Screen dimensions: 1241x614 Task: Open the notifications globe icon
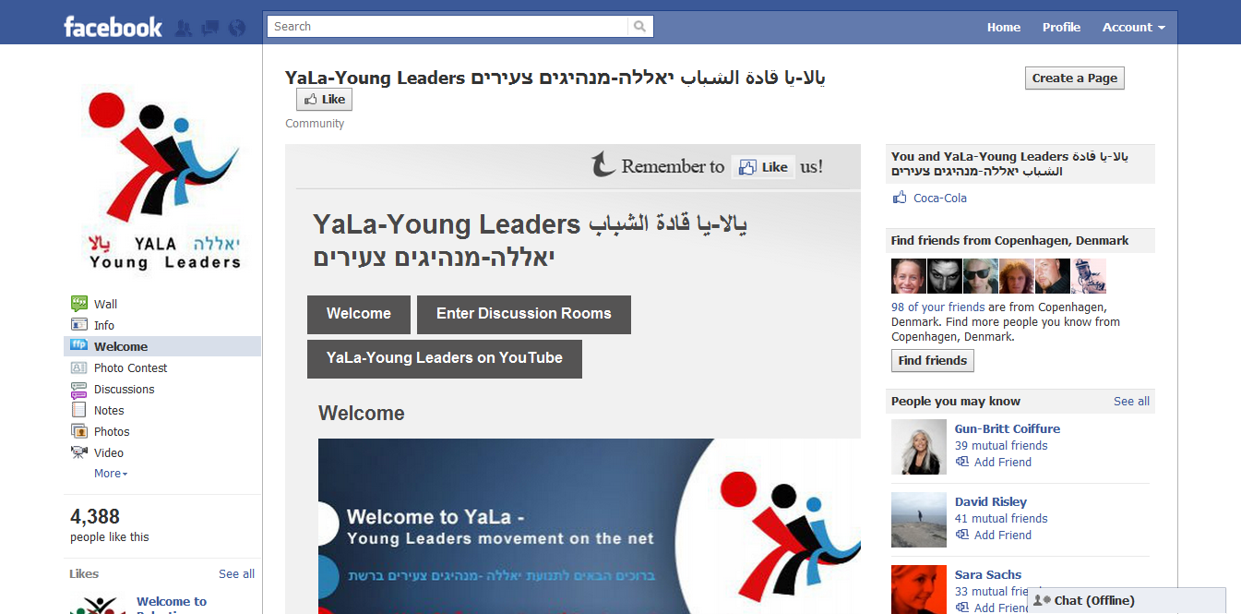pyautogui.click(x=237, y=28)
